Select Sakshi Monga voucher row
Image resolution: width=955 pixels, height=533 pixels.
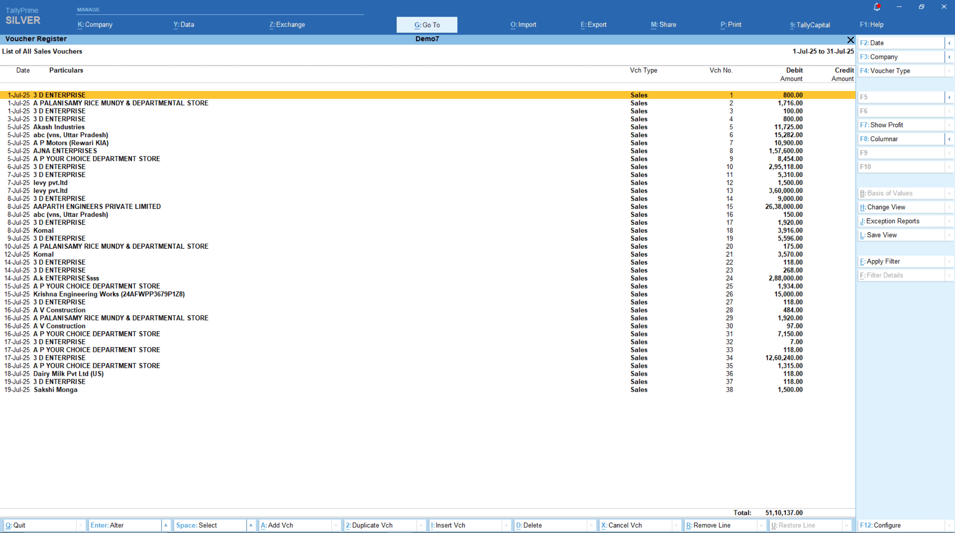click(x=427, y=390)
